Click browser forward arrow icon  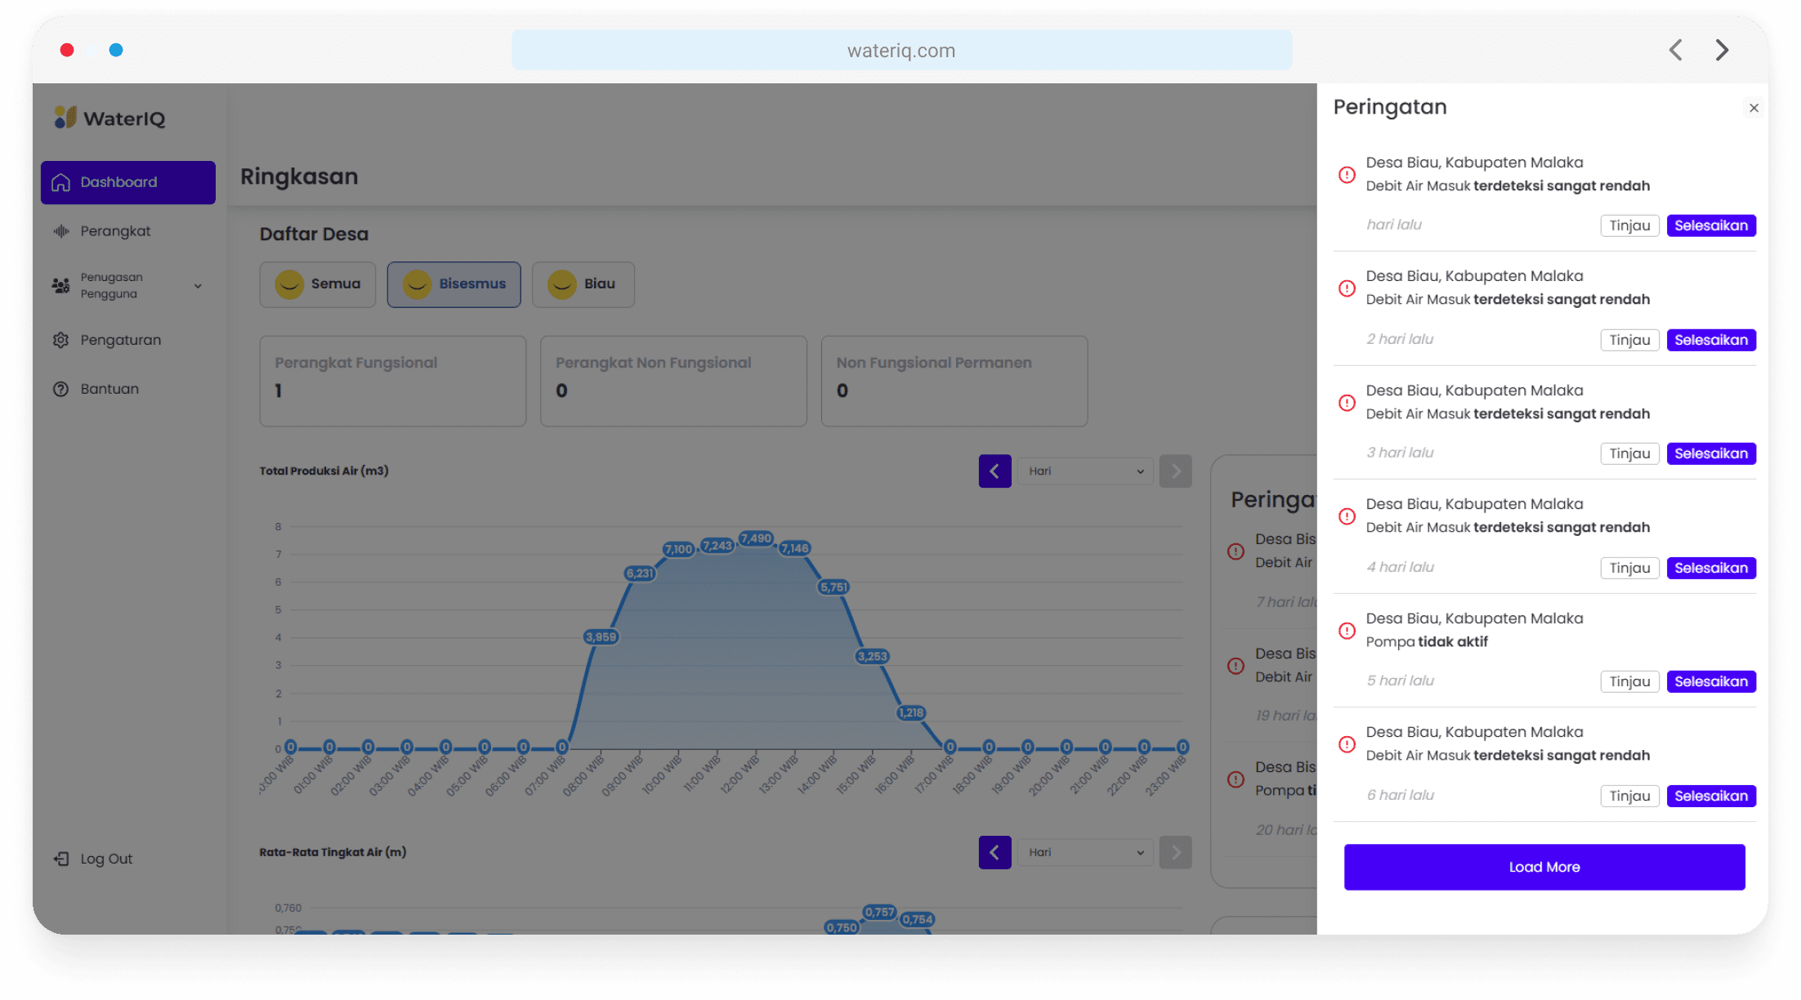click(x=1723, y=51)
